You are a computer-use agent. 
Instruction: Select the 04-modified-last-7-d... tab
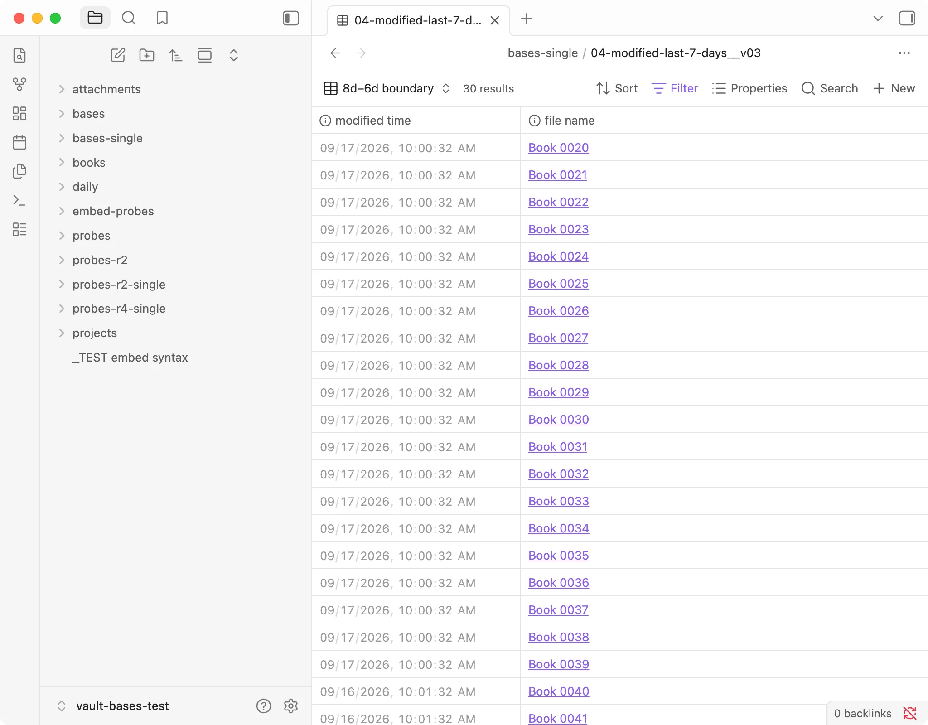point(418,20)
